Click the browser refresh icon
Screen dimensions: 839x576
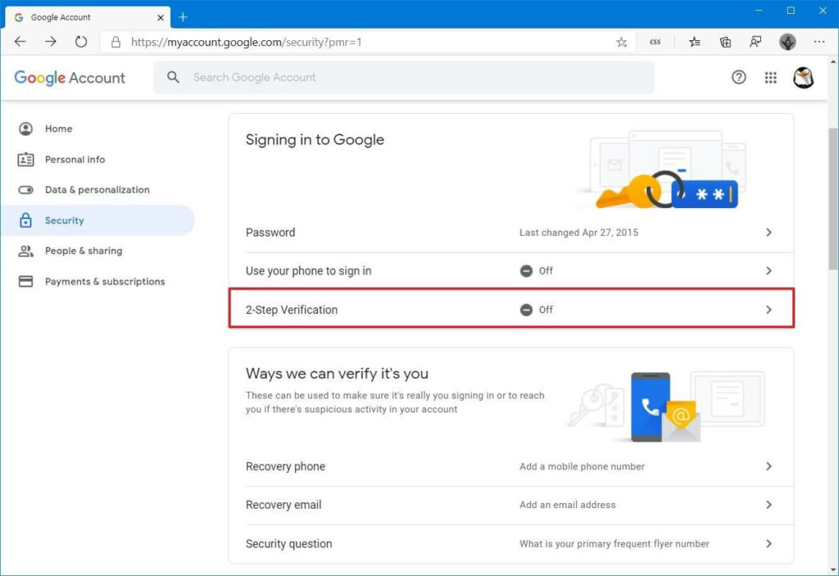81,42
